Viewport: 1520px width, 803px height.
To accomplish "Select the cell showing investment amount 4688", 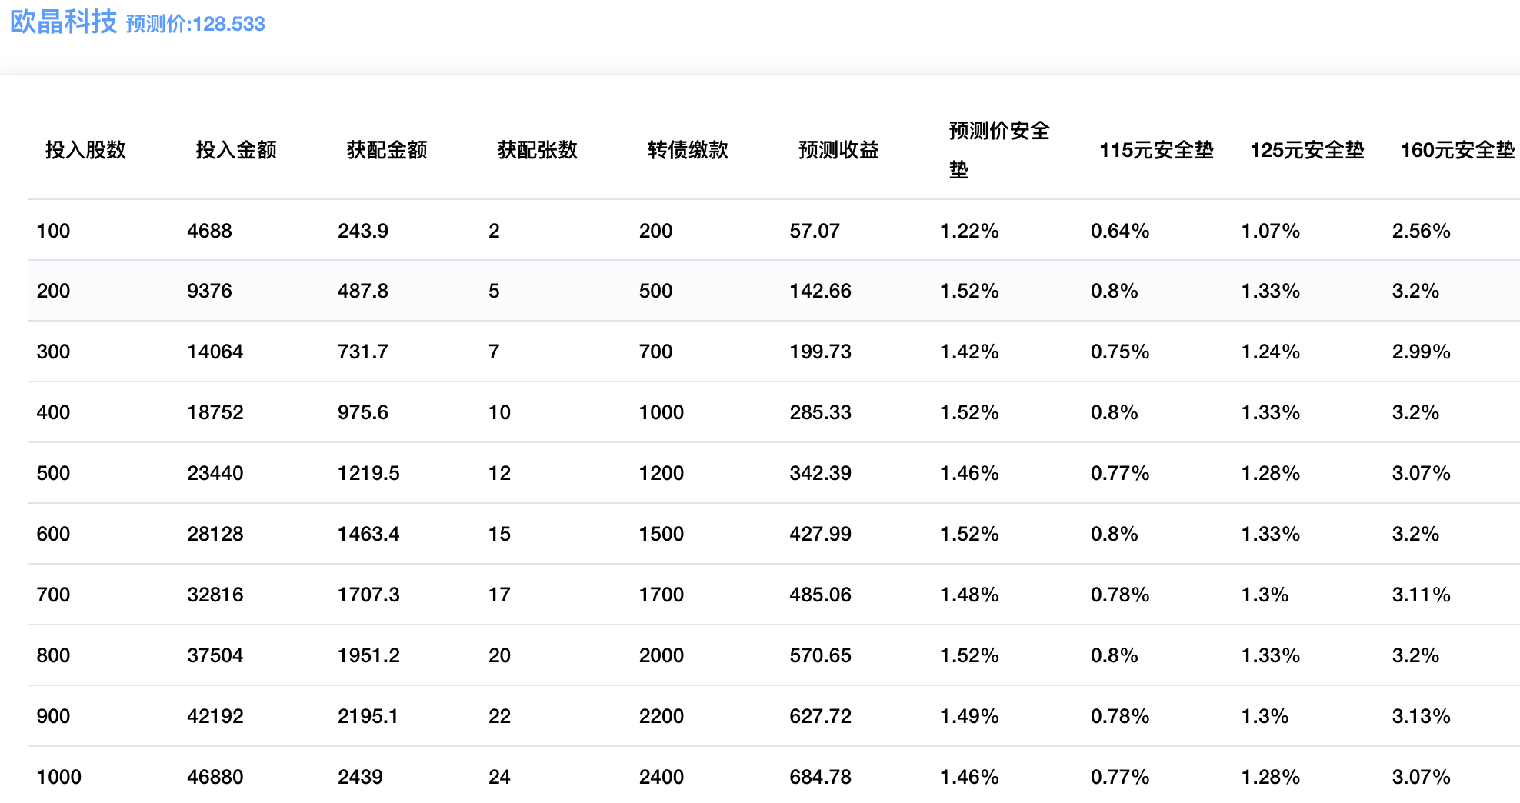I will pyautogui.click(x=209, y=231).
